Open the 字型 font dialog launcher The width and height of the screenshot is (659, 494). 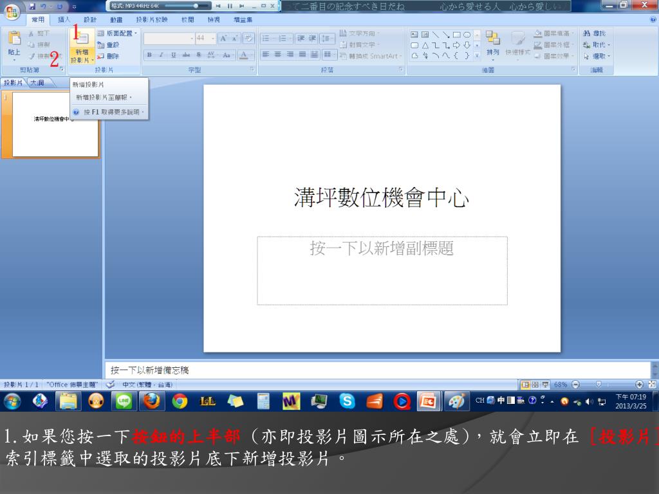coord(252,69)
